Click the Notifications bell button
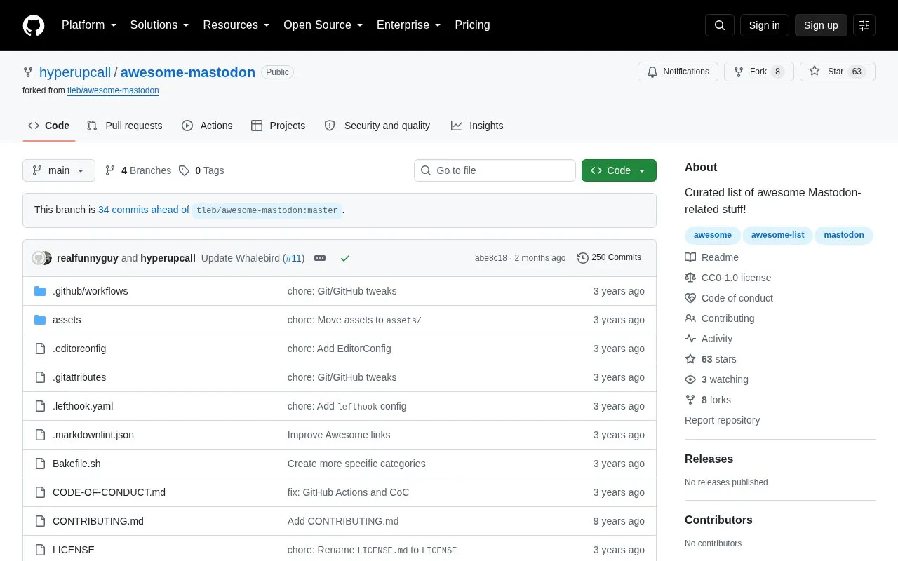 [678, 72]
